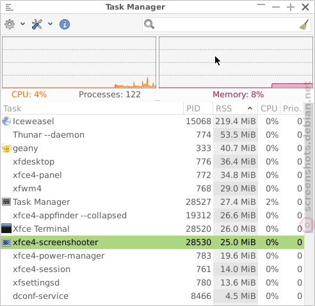Sort by the CPU column header
This screenshot has width=315, height=306.
(269, 108)
